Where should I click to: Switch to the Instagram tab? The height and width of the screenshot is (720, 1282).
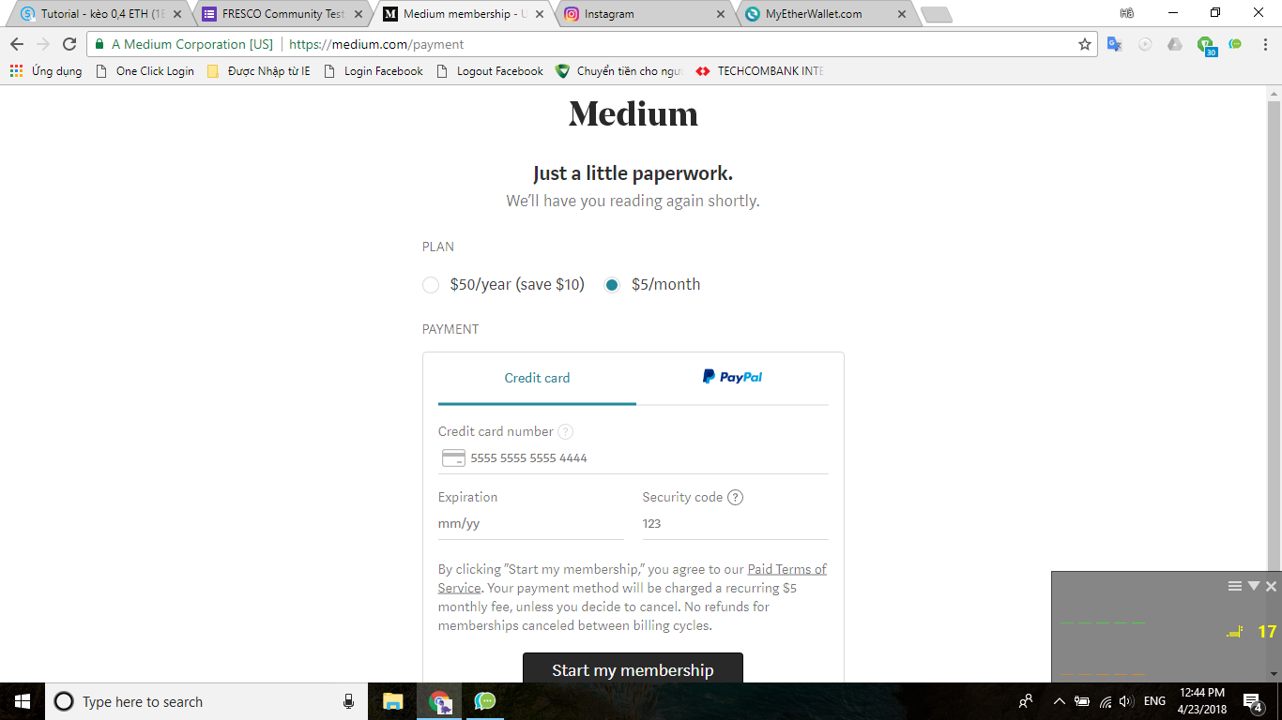[646, 14]
